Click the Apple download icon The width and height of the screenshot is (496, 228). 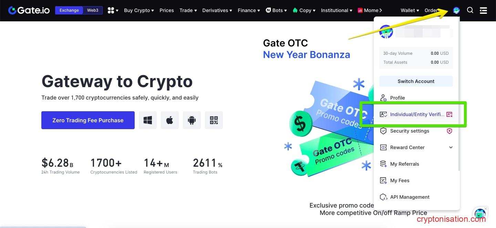tap(170, 120)
